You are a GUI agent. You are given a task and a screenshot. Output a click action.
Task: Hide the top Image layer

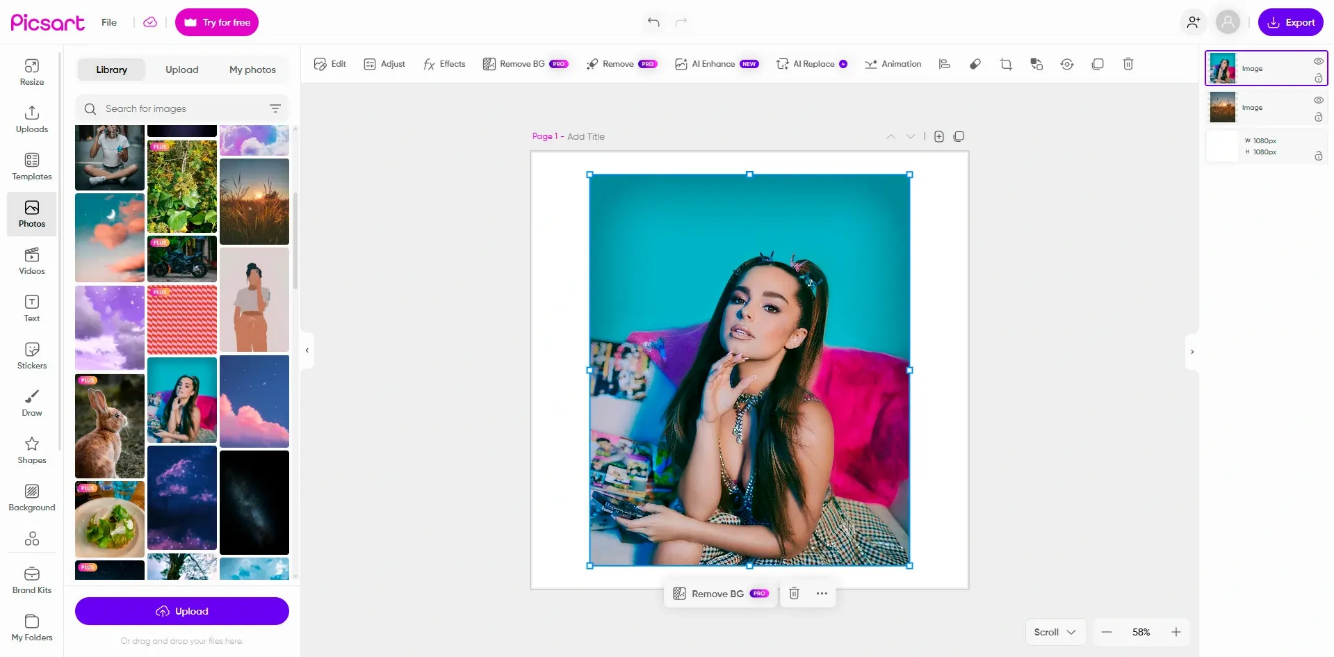point(1318,61)
